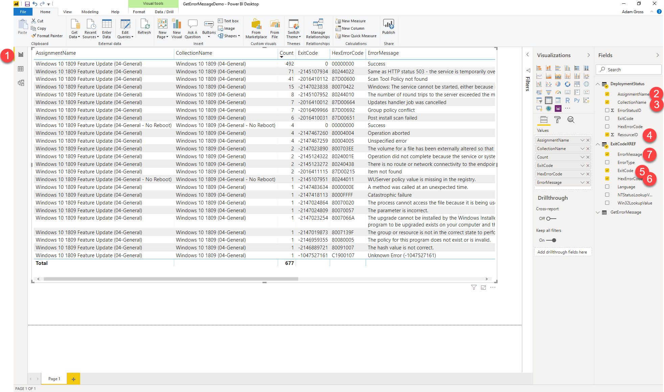Select the gauge visualization

tap(558, 92)
